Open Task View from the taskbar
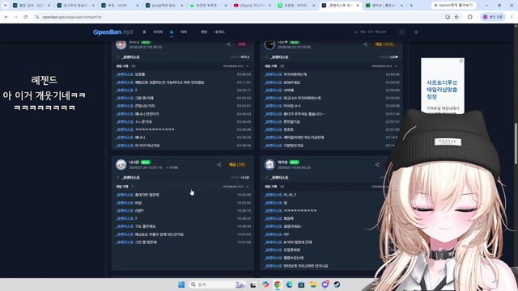This screenshot has width=518, height=291. [x=253, y=285]
